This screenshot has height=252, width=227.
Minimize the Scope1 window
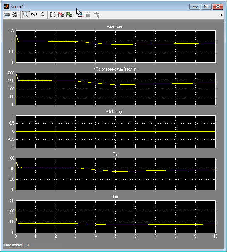click(x=195, y=6)
